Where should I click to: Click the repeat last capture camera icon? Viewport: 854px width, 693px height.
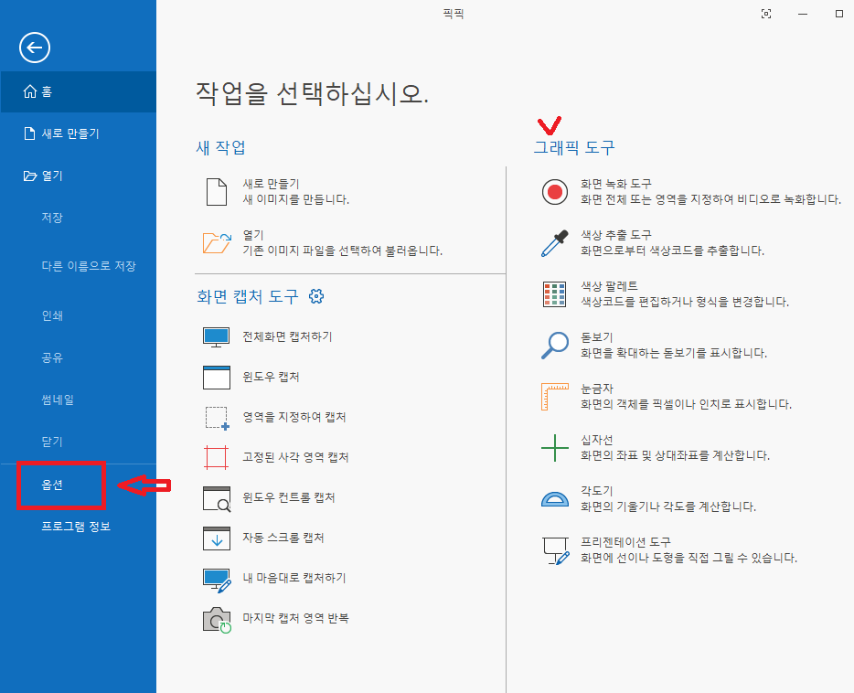217,620
